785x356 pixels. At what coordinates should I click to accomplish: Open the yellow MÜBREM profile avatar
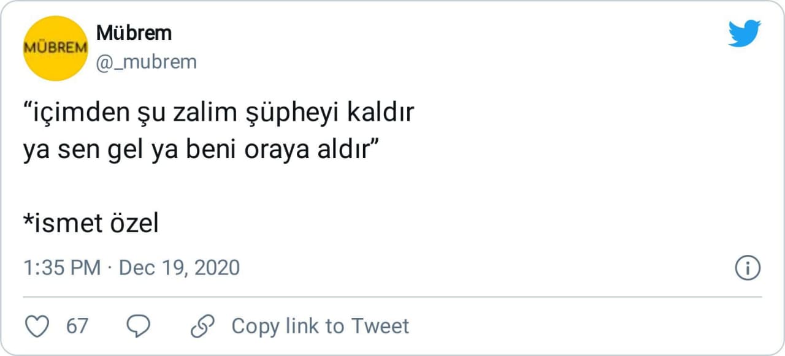pyautogui.click(x=55, y=48)
